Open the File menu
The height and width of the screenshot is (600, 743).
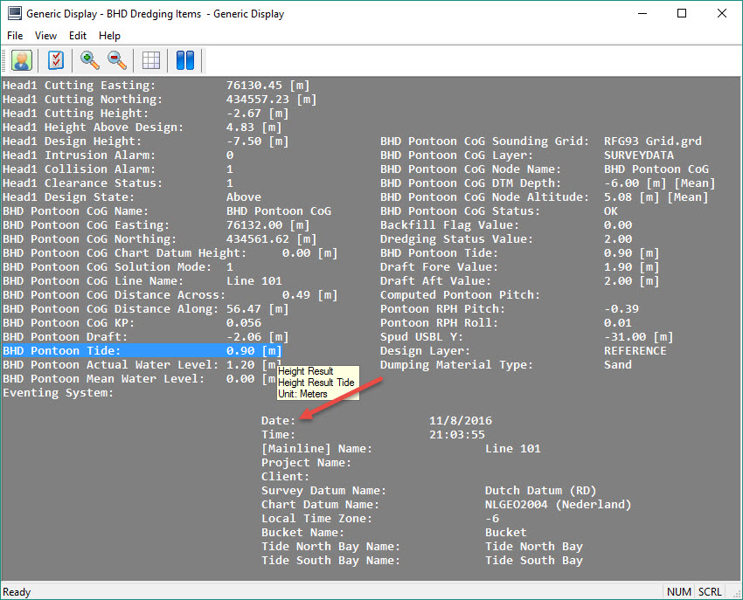coord(16,36)
